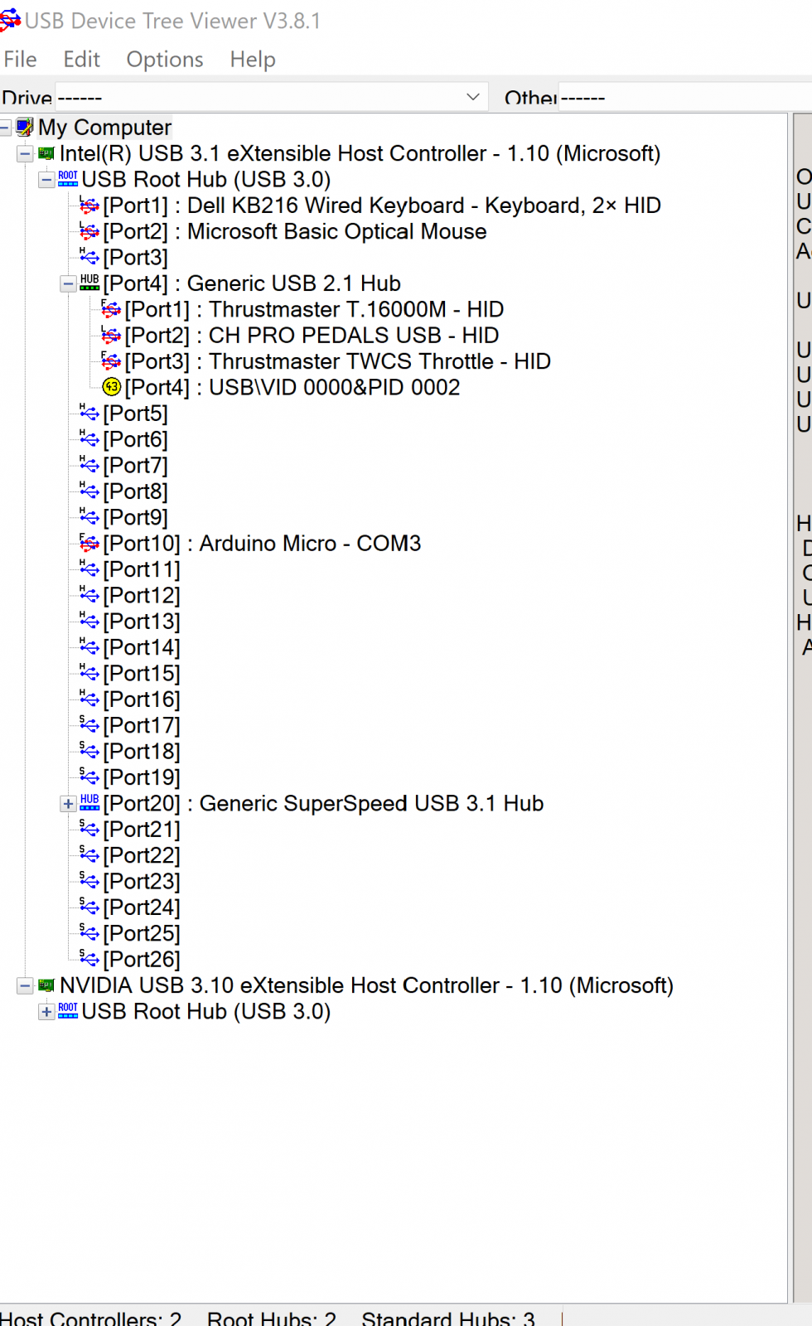Select the [Port6] tree row

point(135,439)
